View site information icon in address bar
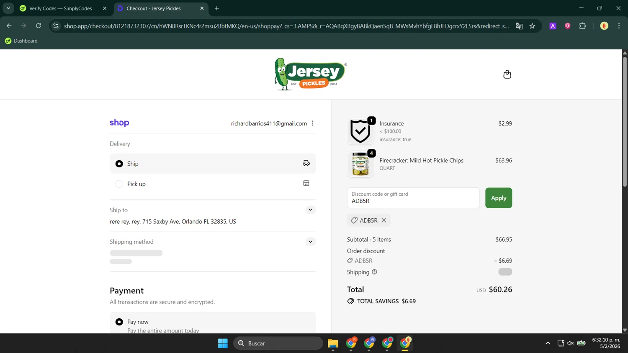Viewport: 628px width, 353px height. click(x=56, y=26)
